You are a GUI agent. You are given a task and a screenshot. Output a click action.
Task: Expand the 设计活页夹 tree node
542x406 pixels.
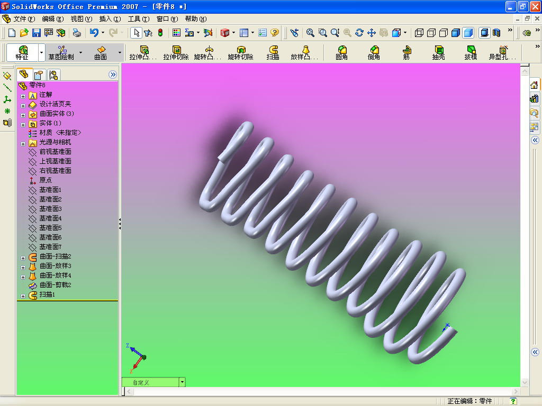click(23, 106)
